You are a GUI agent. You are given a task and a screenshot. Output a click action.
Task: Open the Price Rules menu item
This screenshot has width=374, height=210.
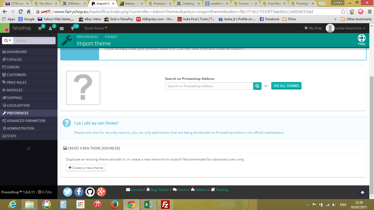tap(29, 82)
